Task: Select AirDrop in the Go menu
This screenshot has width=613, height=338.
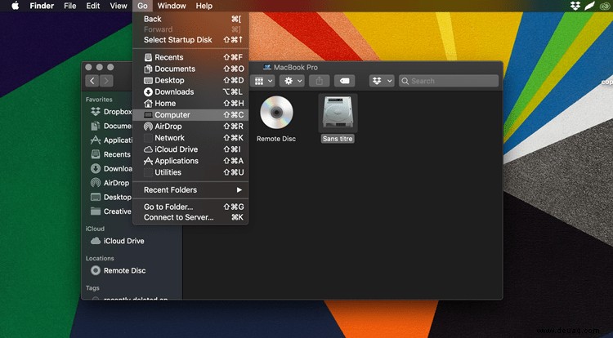Action: tap(190, 127)
